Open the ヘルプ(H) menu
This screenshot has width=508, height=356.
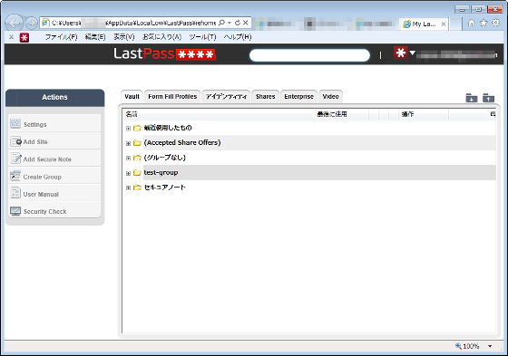(237, 37)
